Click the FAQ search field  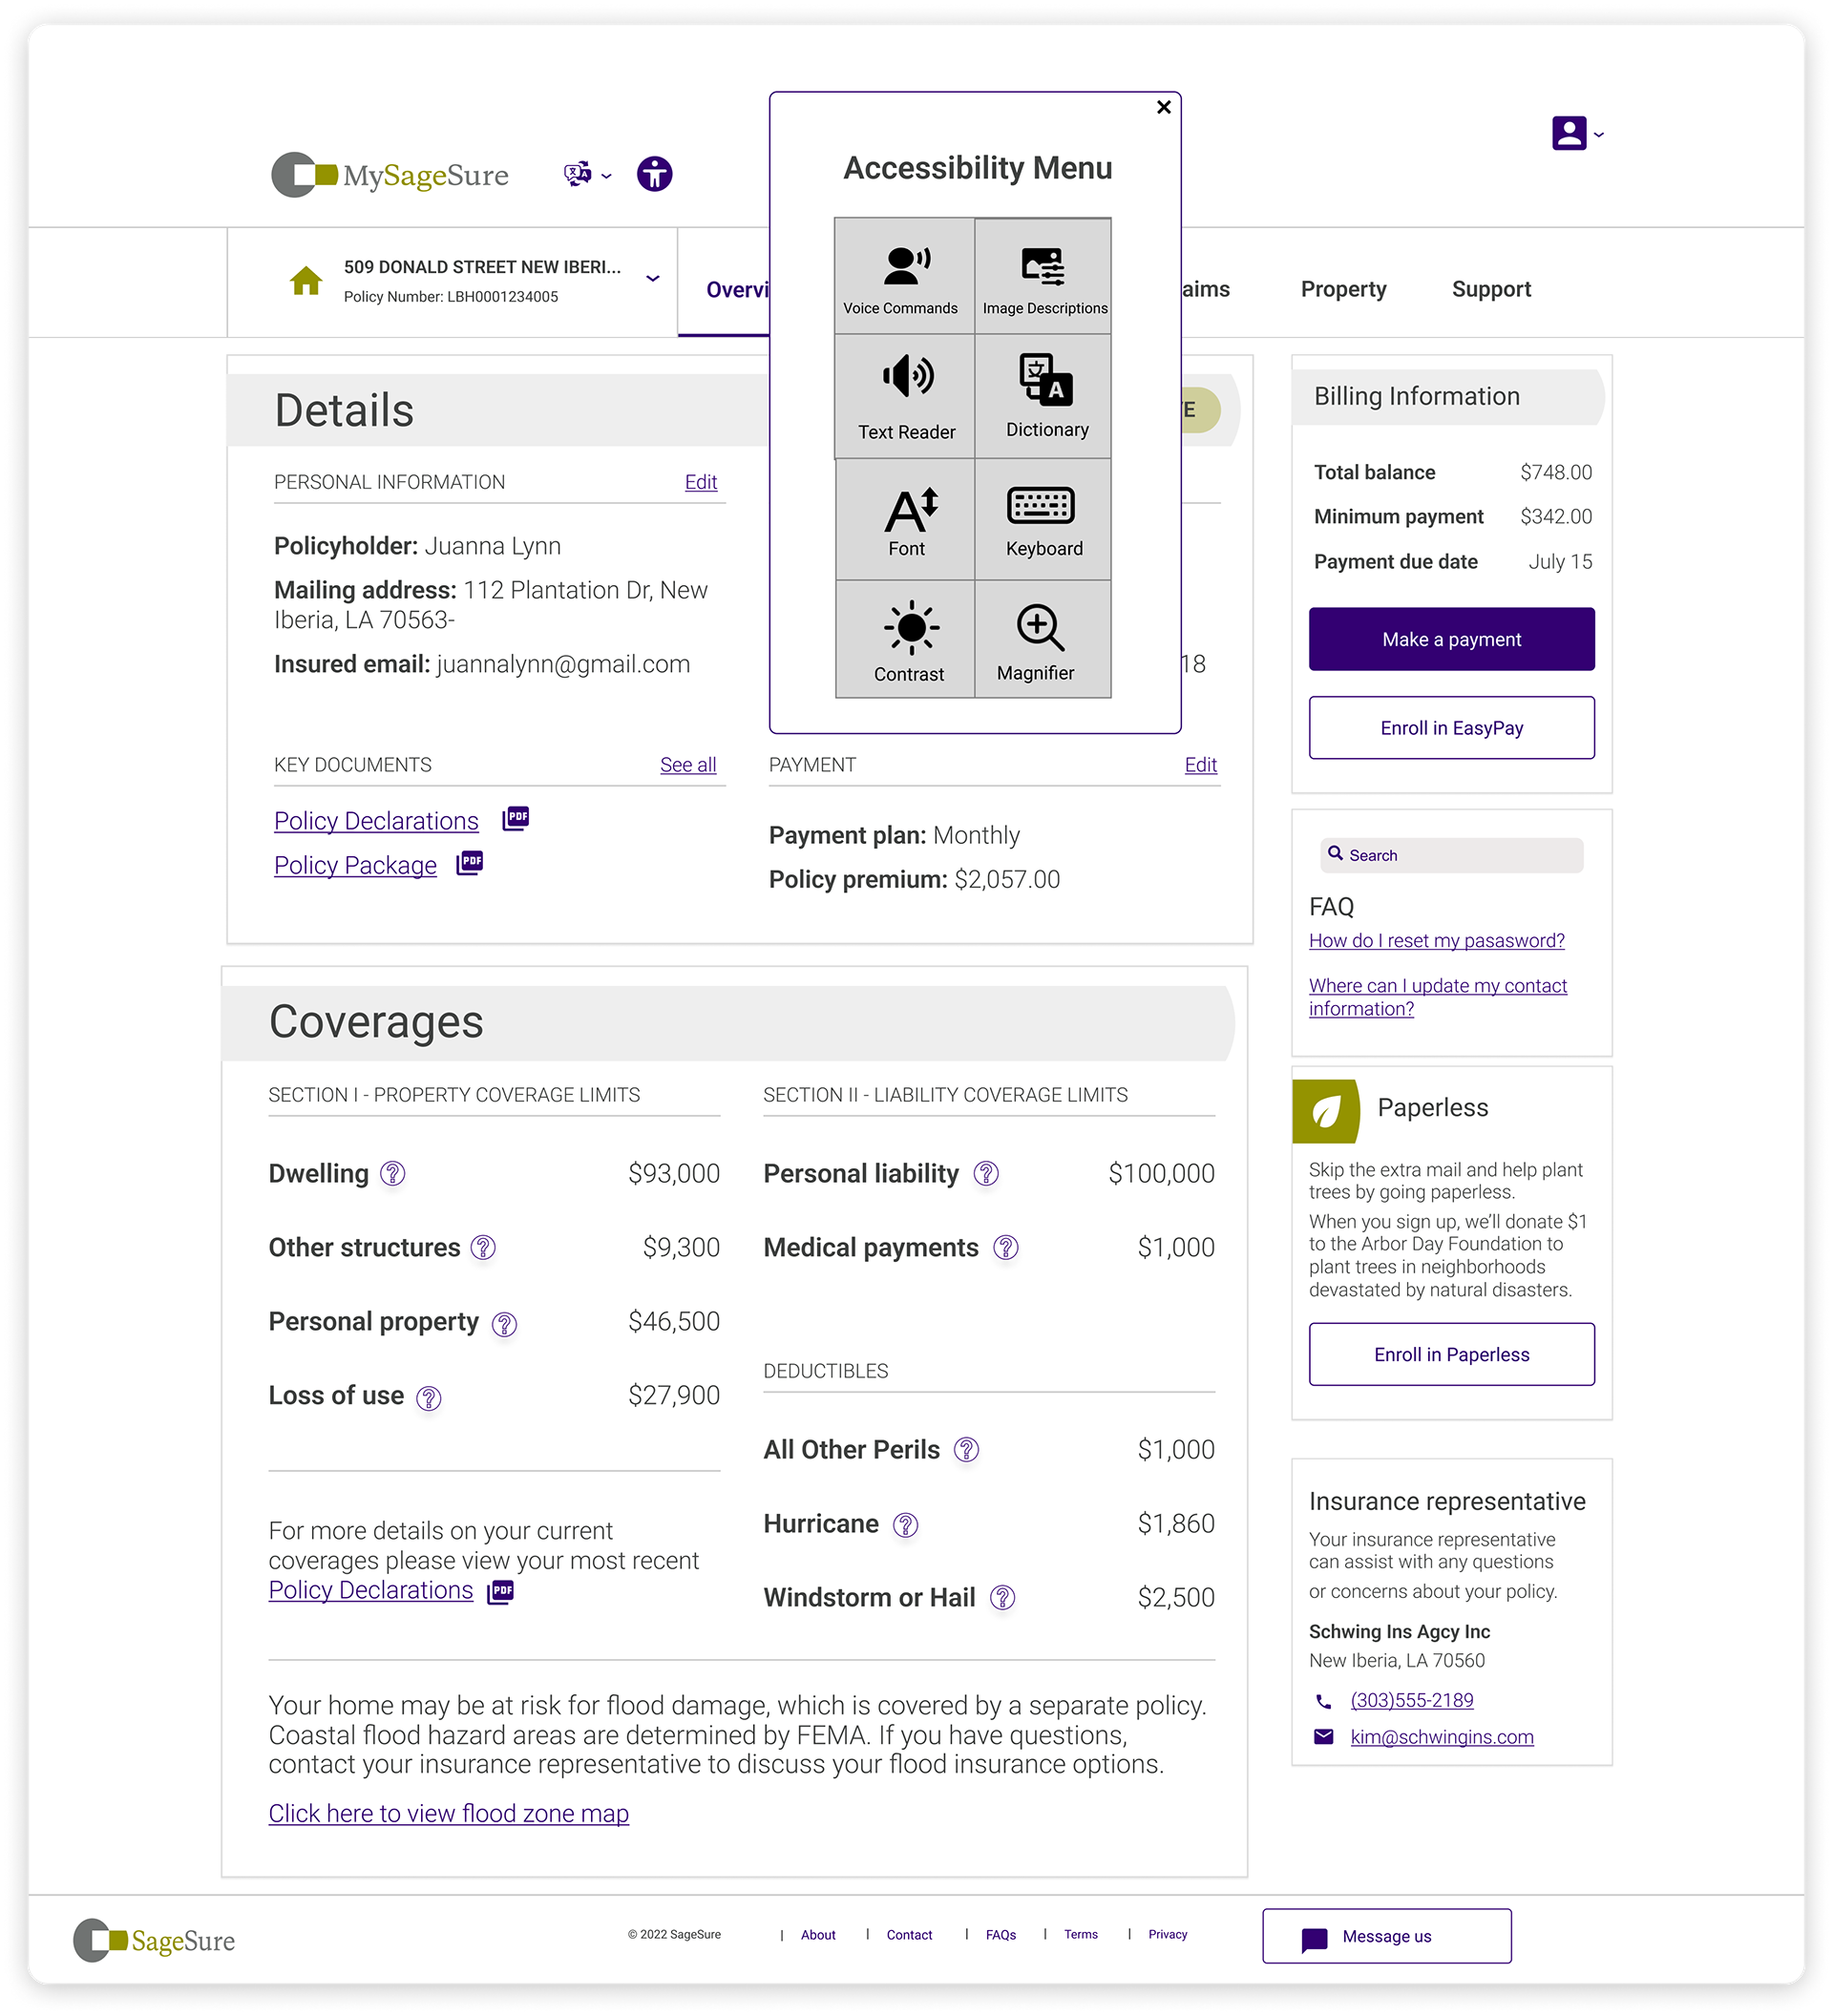pos(1451,855)
